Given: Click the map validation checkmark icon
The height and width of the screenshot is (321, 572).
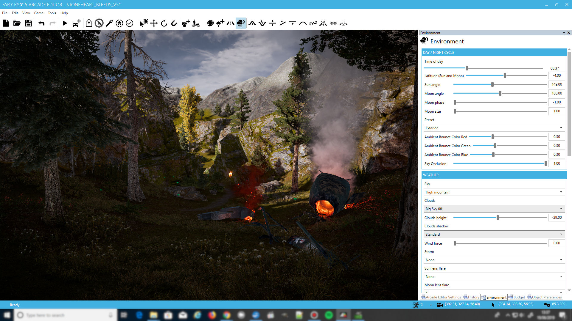Looking at the screenshot, I should tap(129, 23).
